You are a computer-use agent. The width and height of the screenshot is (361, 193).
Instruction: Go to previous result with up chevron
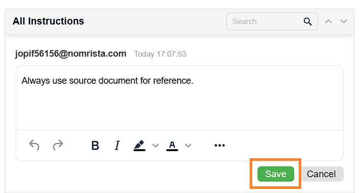(x=328, y=21)
